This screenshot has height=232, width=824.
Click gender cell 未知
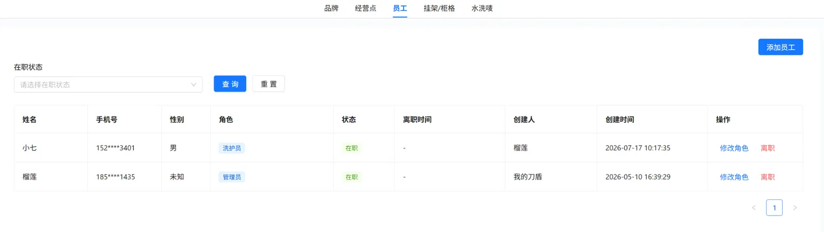tap(177, 177)
